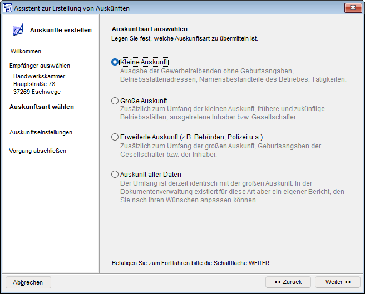Image resolution: width=365 pixels, height=294 pixels.
Task: Proceed with the Weiter button
Action: tap(338, 282)
